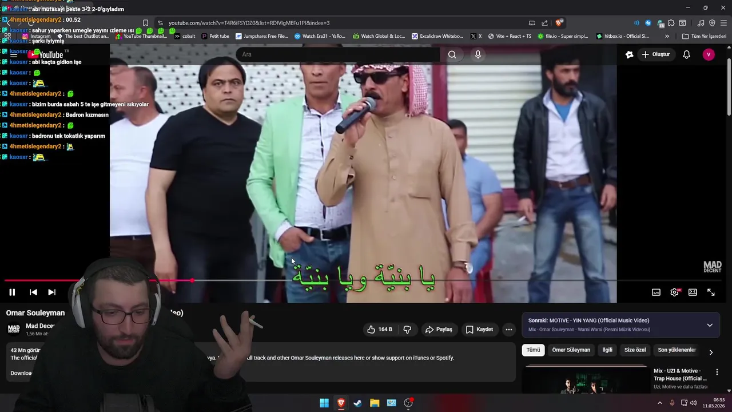Select the 'Tümü' filter chip
The width and height of the screenshot is (732, 412).
coord(533,350)
